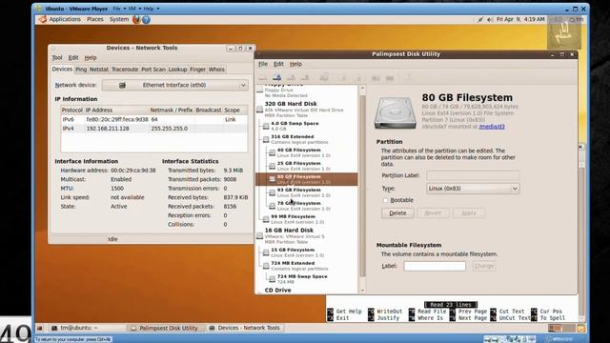Open the Network device dropdown for eth0

click(175, 85)
